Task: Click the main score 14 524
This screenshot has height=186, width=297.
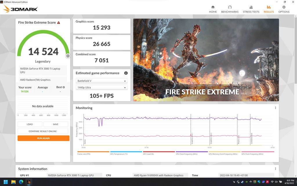Action: pos(44,52)
